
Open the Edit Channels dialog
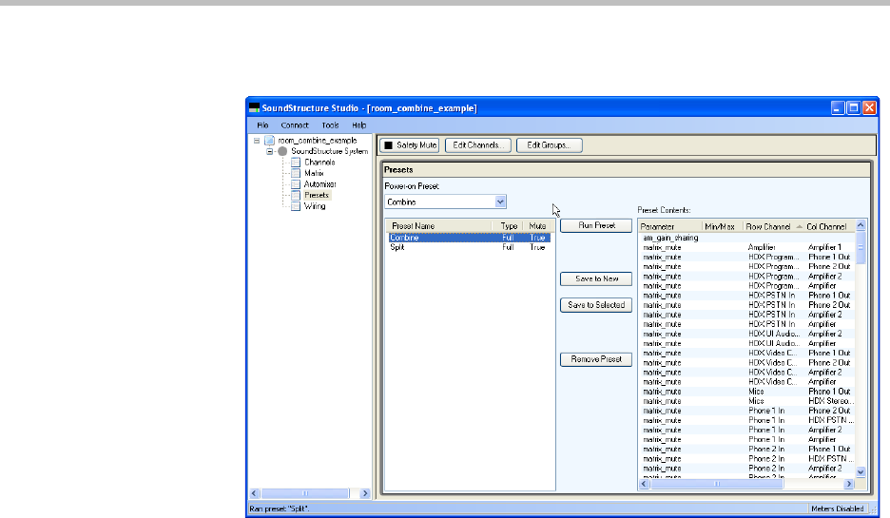coord(479,145)
